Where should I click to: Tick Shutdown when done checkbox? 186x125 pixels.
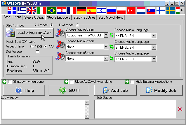pos(10,82)
